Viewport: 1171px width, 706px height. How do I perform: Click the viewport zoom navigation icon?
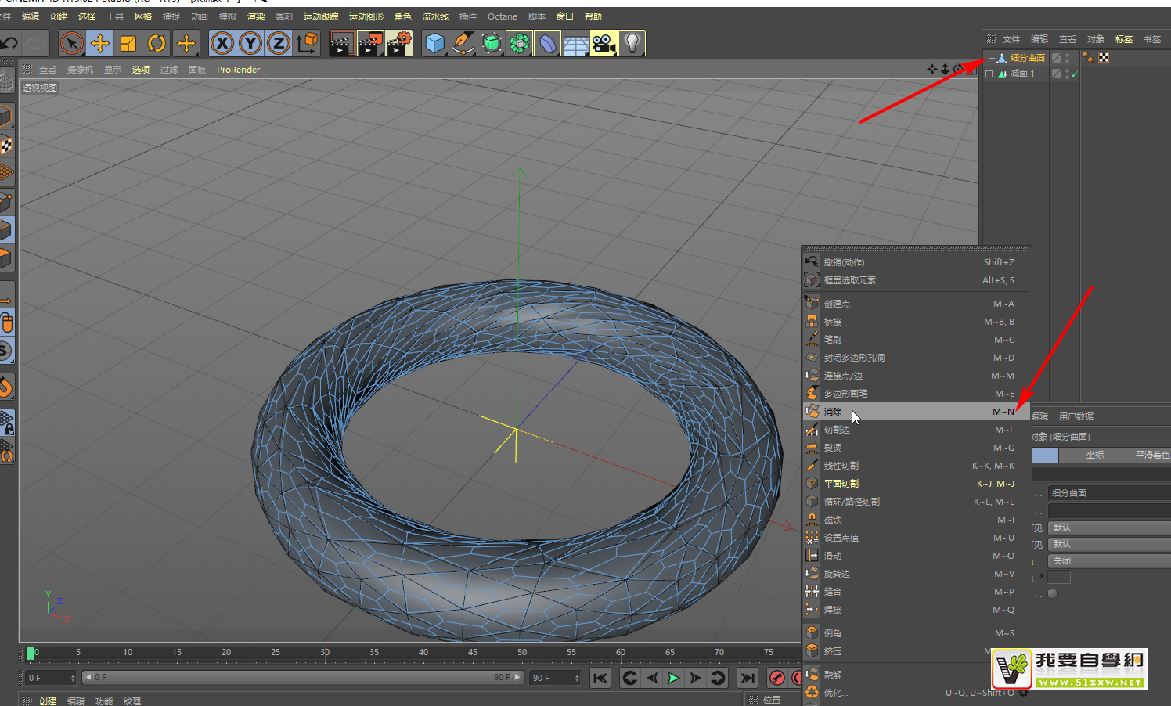pos(945,70)
